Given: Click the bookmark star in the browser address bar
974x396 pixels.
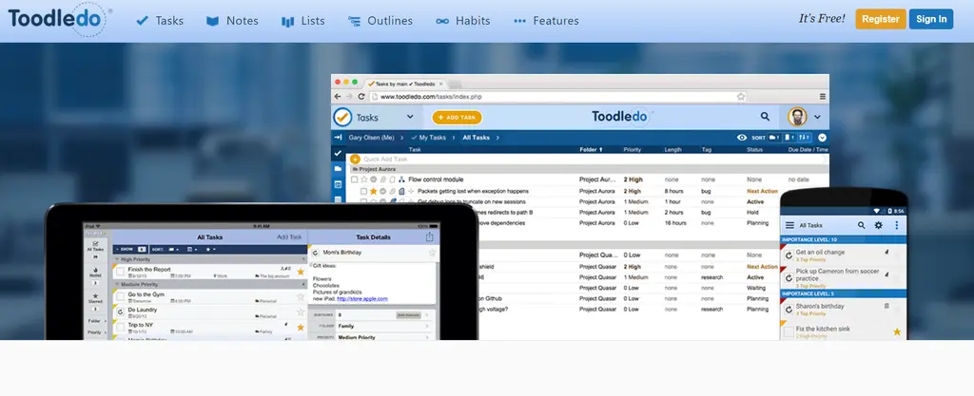Looking at the screenshot, I should (740, 97).
